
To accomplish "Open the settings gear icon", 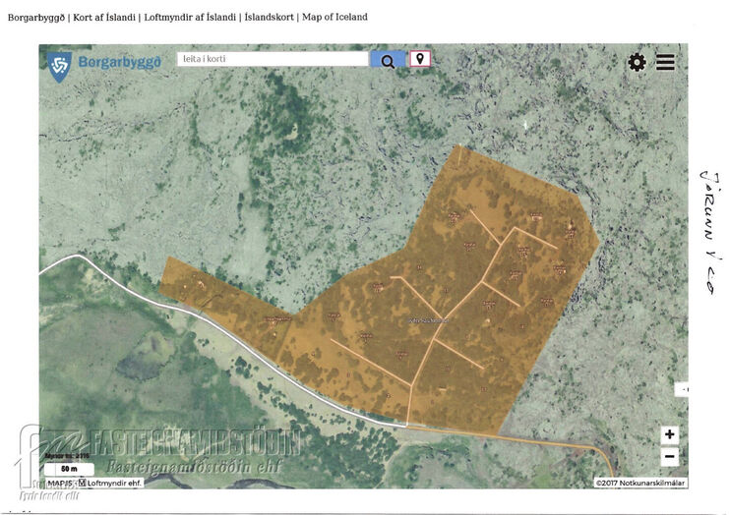I will 638,62.
